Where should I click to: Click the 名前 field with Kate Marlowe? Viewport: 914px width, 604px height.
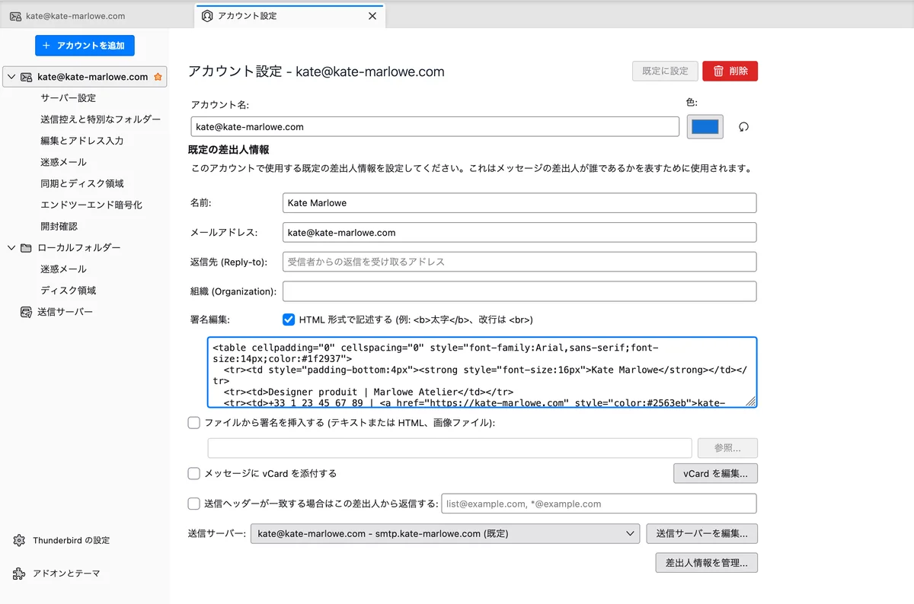click(x=519, y=203)
